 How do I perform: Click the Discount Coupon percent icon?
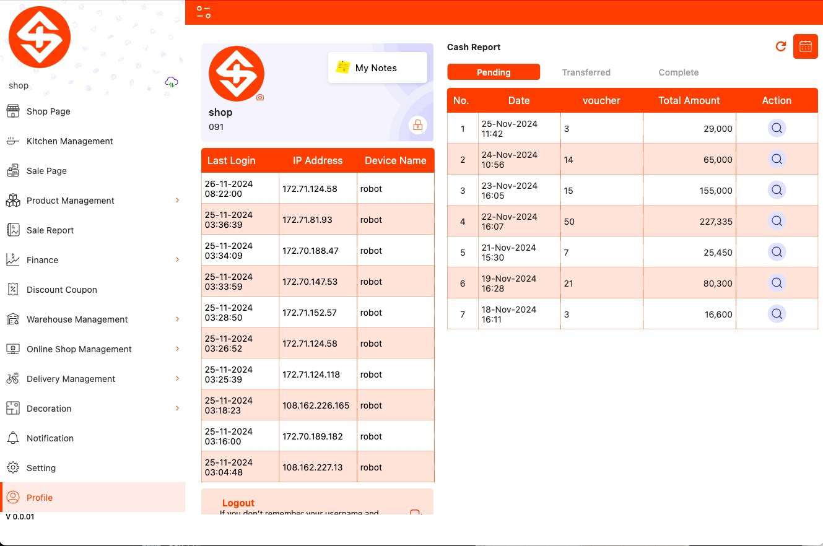(13, 290)
